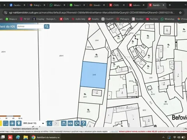
Task: Open the Sreality bookmark
Action: pos(93,19)
